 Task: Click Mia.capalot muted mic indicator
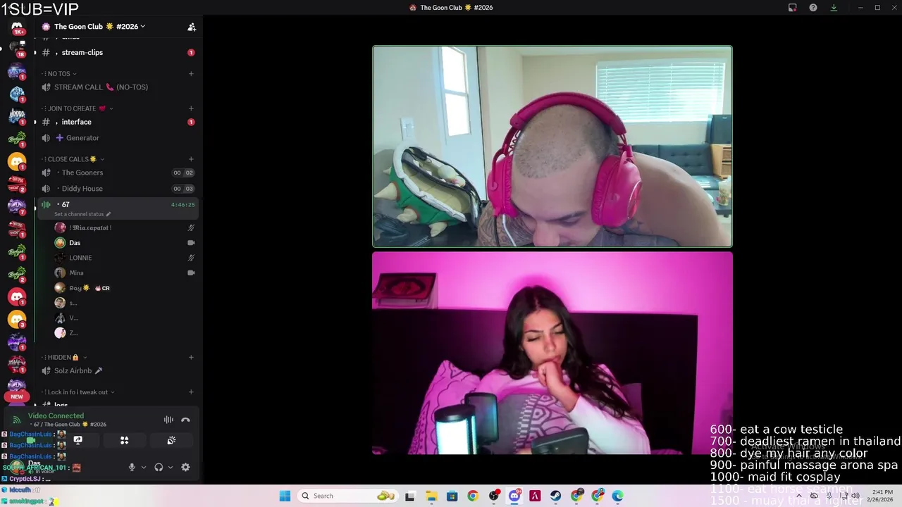pos(191,228)
